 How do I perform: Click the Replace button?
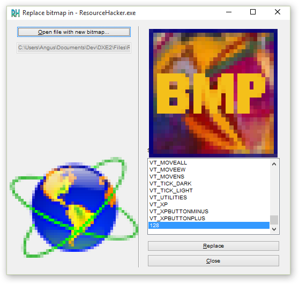coord(213,246)
